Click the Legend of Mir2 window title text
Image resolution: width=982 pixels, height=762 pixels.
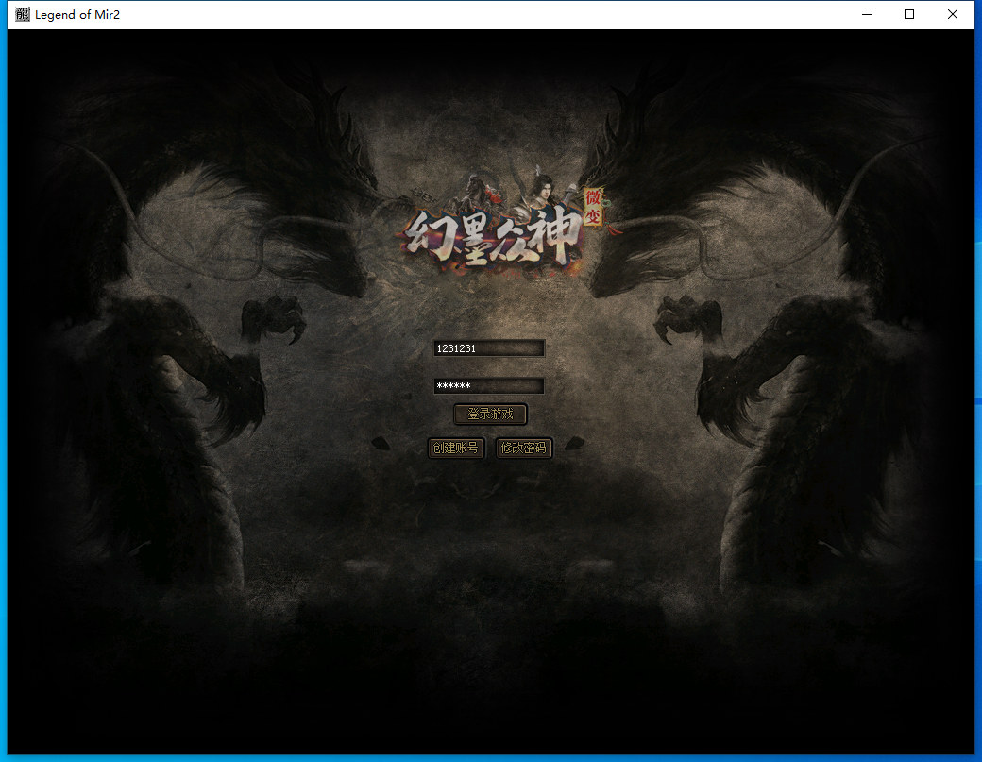(77, 14)
